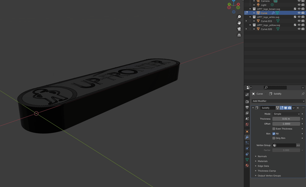This screenshot has width=306, height=187.
Task: Open the properties editor type dropdown
Action: click(x=249, y=87)
